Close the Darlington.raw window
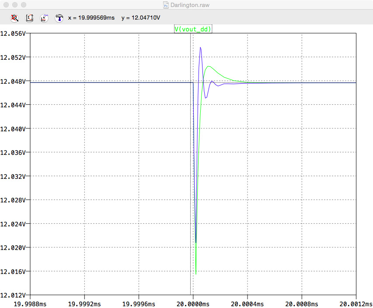 [x=6, y=5]
